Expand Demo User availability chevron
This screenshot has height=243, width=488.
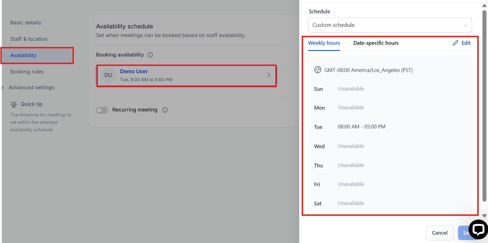[269, 75]
